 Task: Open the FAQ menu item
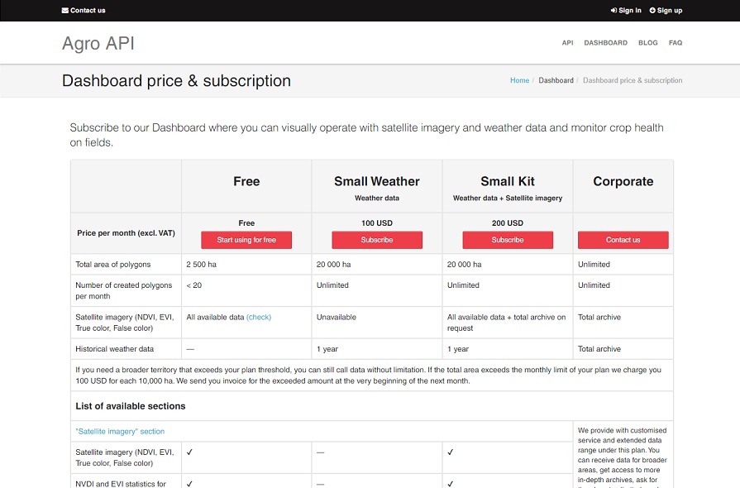pos(676,42)
